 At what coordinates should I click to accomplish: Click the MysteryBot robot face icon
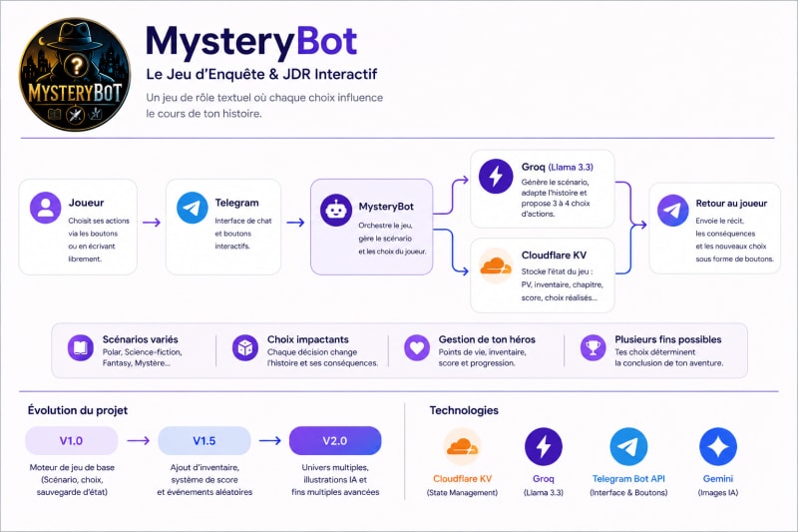(336, 210)
